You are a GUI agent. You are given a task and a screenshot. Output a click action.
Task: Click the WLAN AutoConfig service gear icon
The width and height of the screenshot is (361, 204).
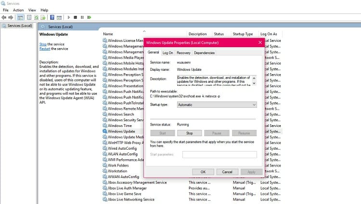(105, 154)
